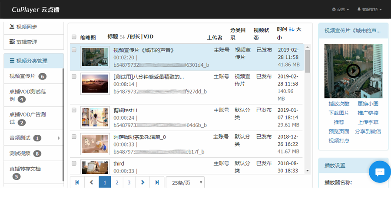Viewport: 391px width, 208px height.
Task: Click the 下载图片 link
Action: 339,113
